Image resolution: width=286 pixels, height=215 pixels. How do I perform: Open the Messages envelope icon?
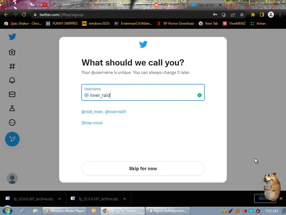tap(12, 94)
